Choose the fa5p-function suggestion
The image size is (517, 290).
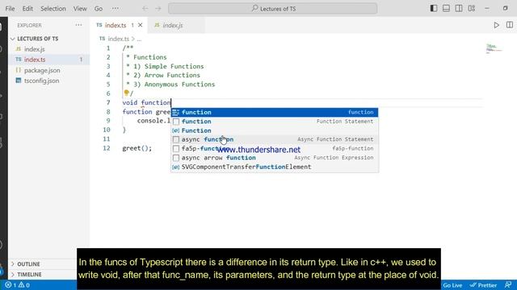(x=275, y=148)
